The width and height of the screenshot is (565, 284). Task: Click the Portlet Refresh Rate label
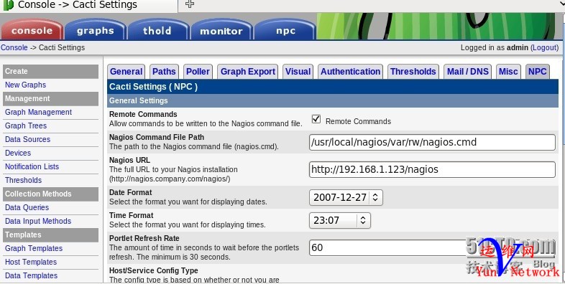144,238
